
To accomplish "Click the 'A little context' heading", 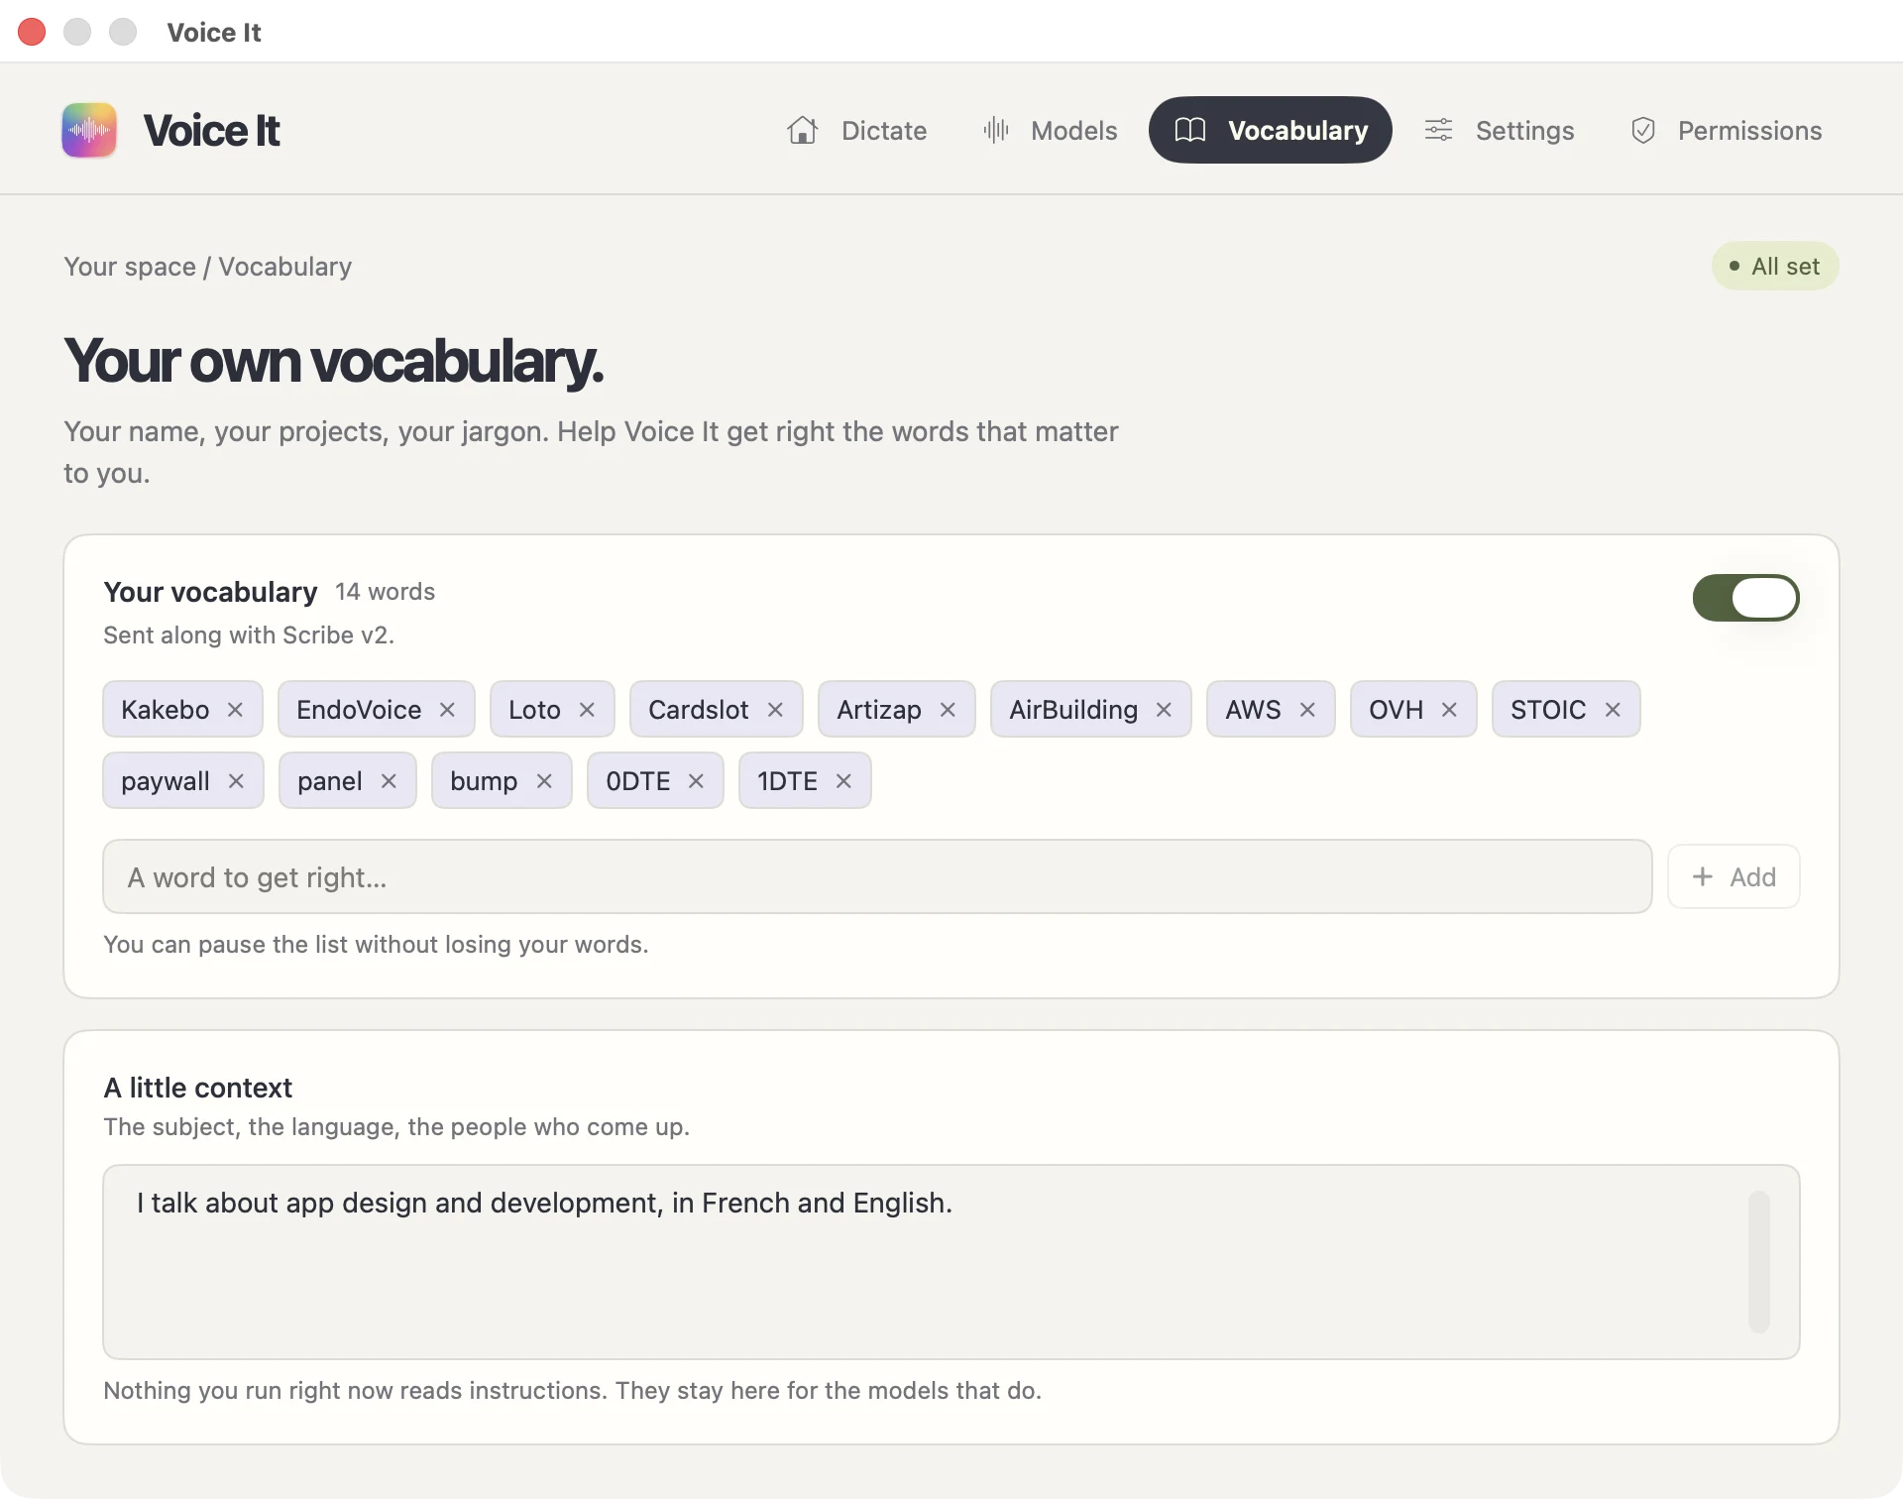I will [x=198, y=1088].
